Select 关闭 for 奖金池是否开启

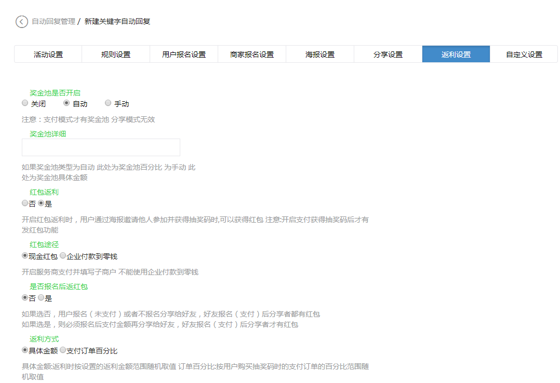coord(25,103)
